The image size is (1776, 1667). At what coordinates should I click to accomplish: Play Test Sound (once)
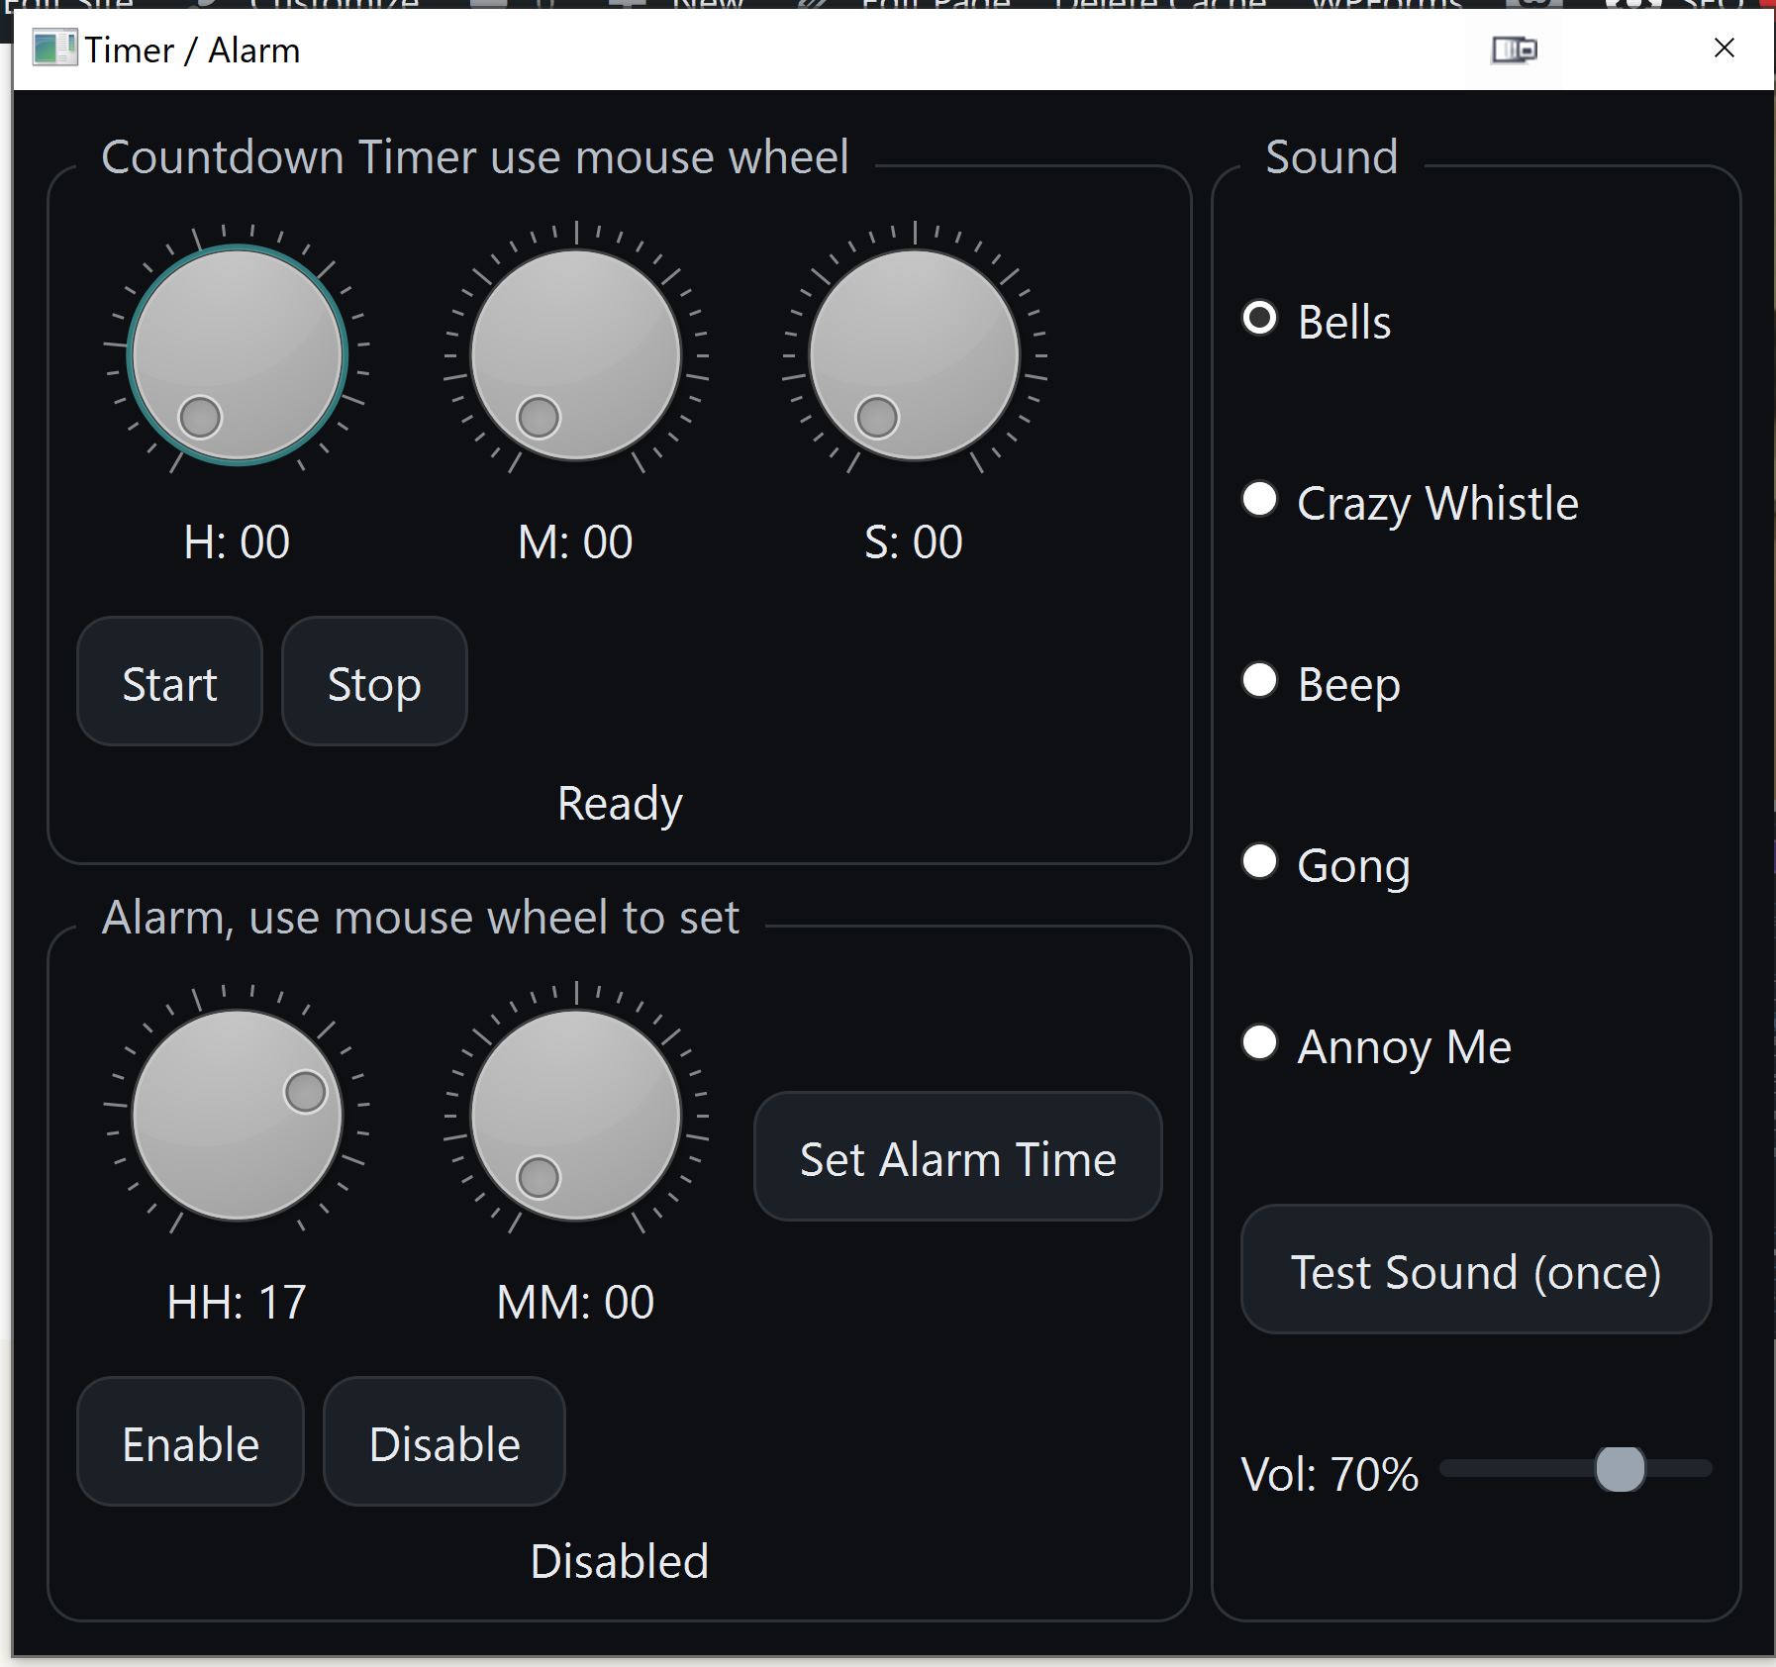coord(1475,1270)
